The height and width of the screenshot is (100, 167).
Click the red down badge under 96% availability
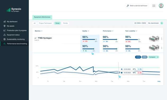point(128,41)
